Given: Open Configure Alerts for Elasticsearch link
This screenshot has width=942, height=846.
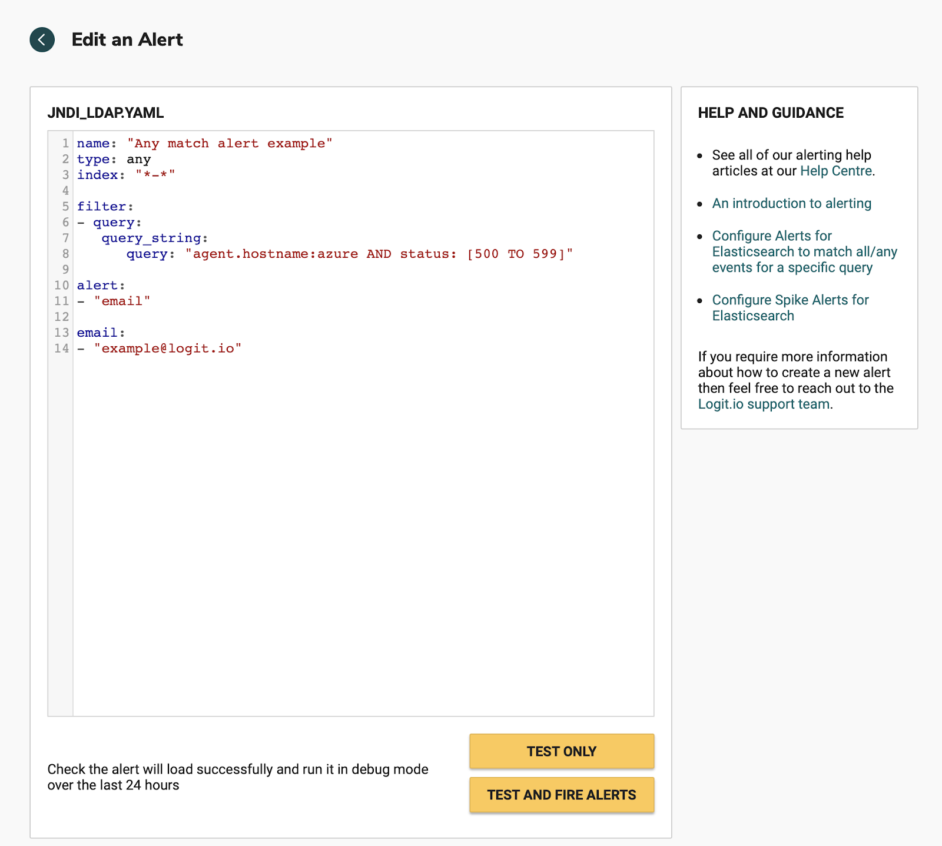Looking at the screenshot, I should point(804,252).
